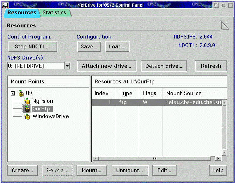The height and width of the screenshot is (183, 235).
Task: Click the MyPsion mount point icon
Action: [x=27, y=101]
